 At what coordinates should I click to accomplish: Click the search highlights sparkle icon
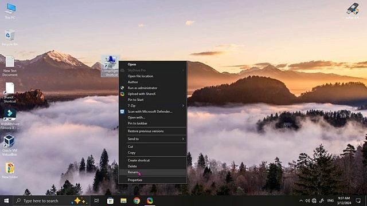(x=79, y=201)
